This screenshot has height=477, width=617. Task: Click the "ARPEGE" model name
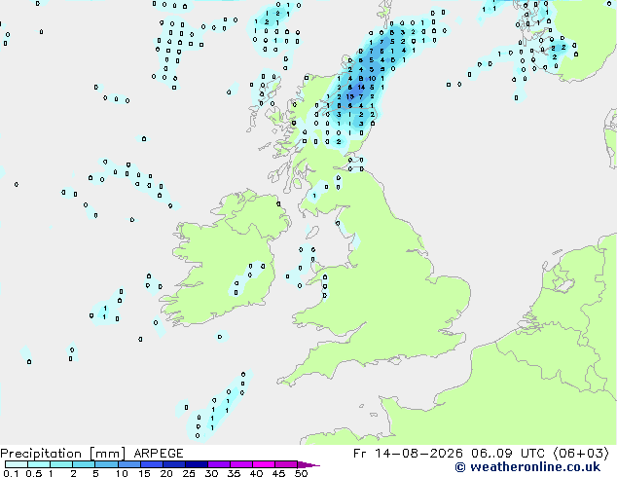click(159, 454)
